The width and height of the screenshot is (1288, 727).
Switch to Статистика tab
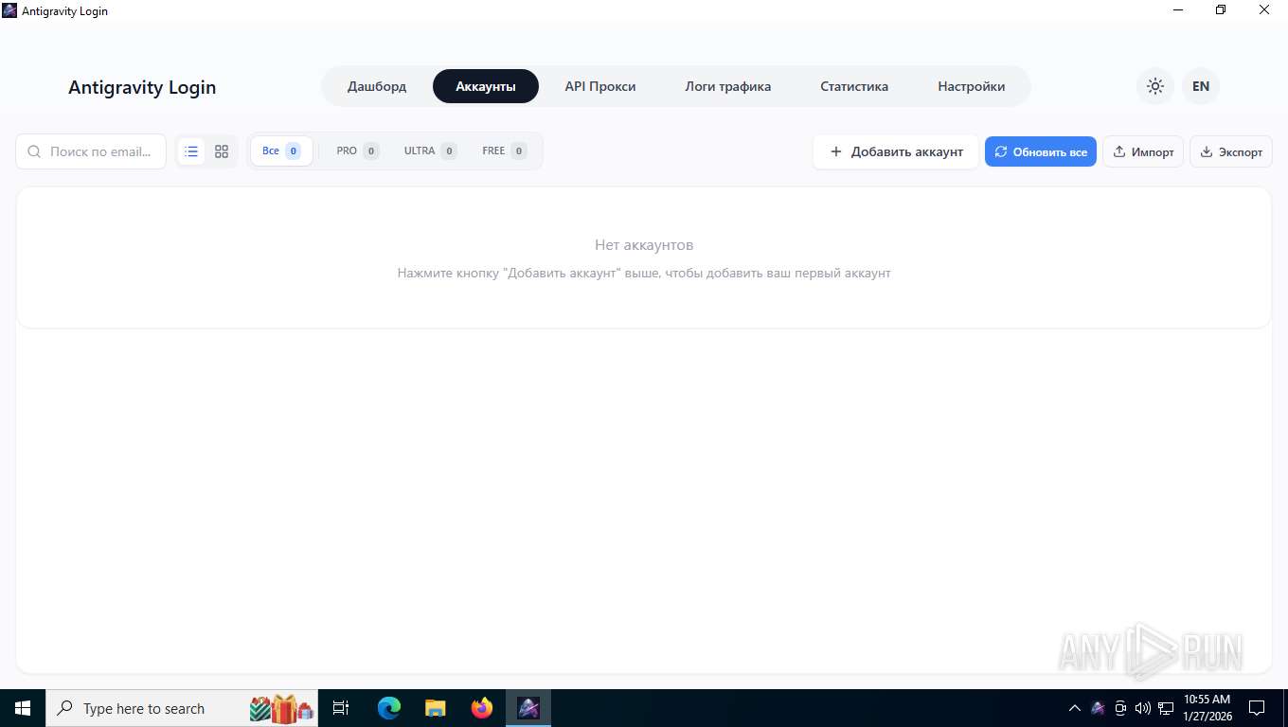click(854, 86)
